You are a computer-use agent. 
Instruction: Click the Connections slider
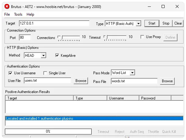point(69,38)
